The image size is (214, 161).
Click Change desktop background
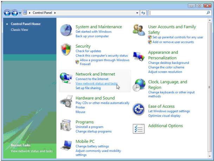click(169, 63)
